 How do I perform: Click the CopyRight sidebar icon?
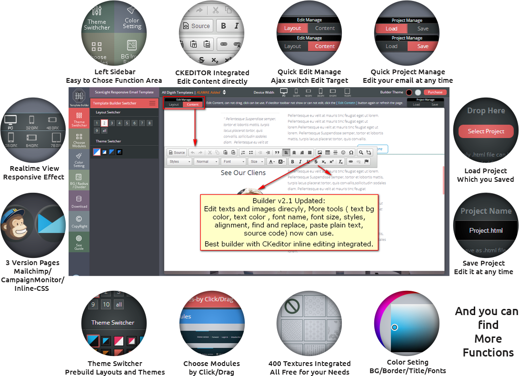click(x=79, y=221)
